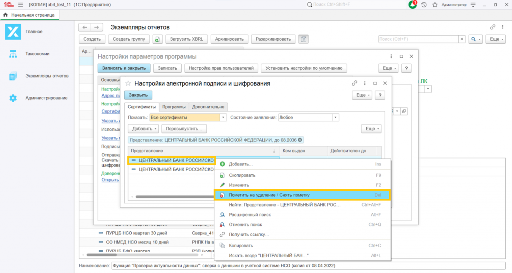Choose Добавить... in the context menu
This screenshot has height=273, width=512.
point(302,164)
